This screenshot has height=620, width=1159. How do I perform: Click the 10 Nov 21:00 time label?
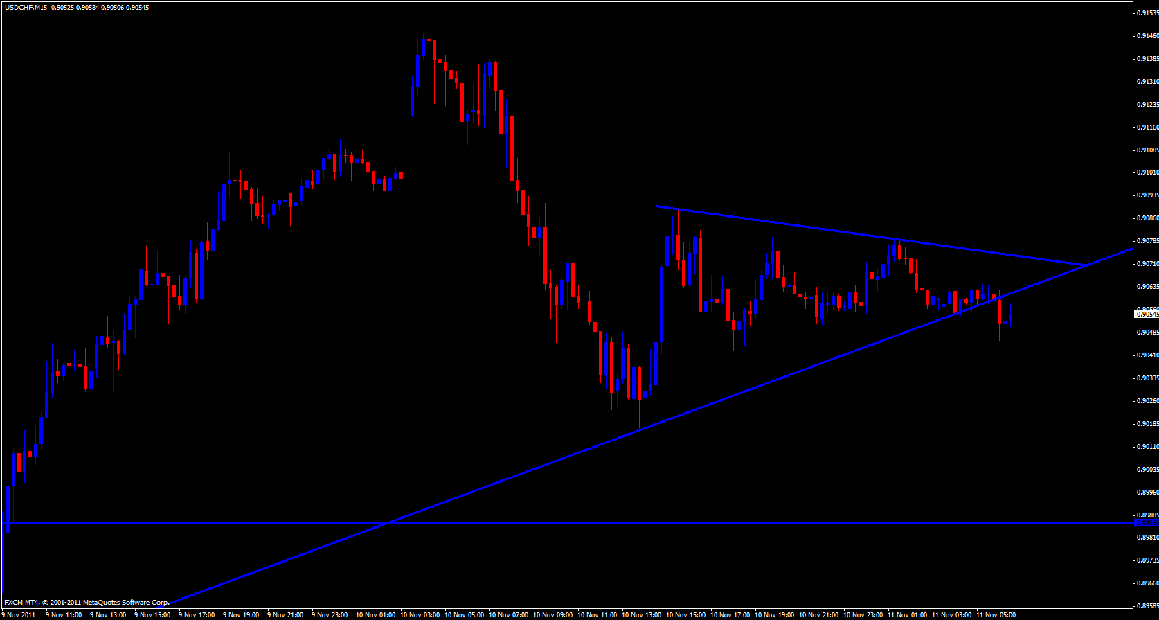(x=818, y=614)
